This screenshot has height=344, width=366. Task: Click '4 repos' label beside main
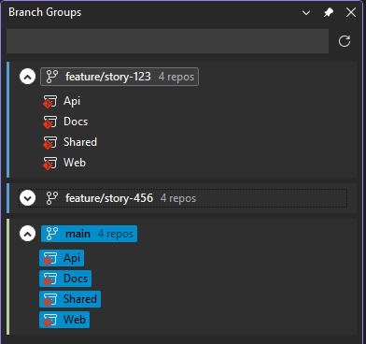(116, 234)
